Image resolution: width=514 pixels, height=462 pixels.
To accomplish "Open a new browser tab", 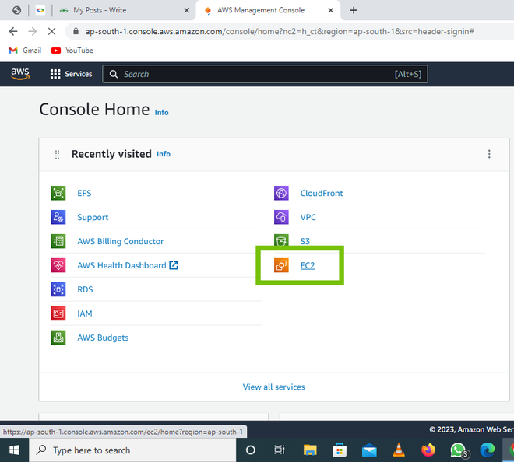I will [x=354, y=10].
